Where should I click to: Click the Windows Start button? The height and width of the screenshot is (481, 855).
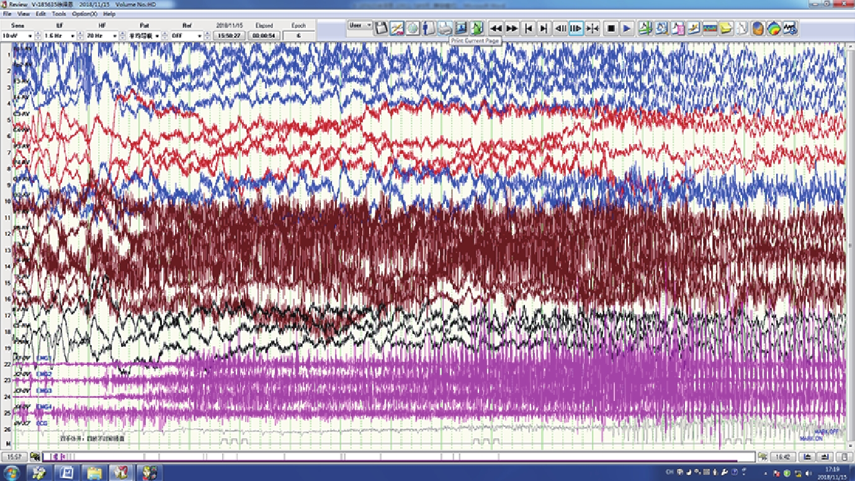(11, 473)
